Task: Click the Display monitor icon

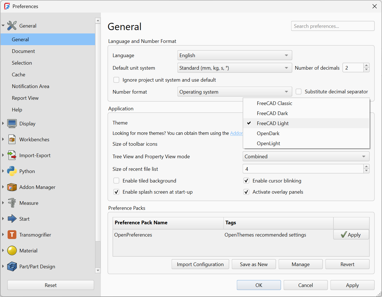Action: (x=12, y=124)
